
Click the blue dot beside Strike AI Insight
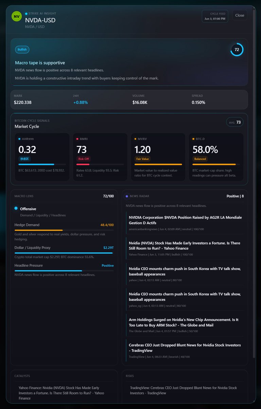pyautogui.click(x=26, y=14)
